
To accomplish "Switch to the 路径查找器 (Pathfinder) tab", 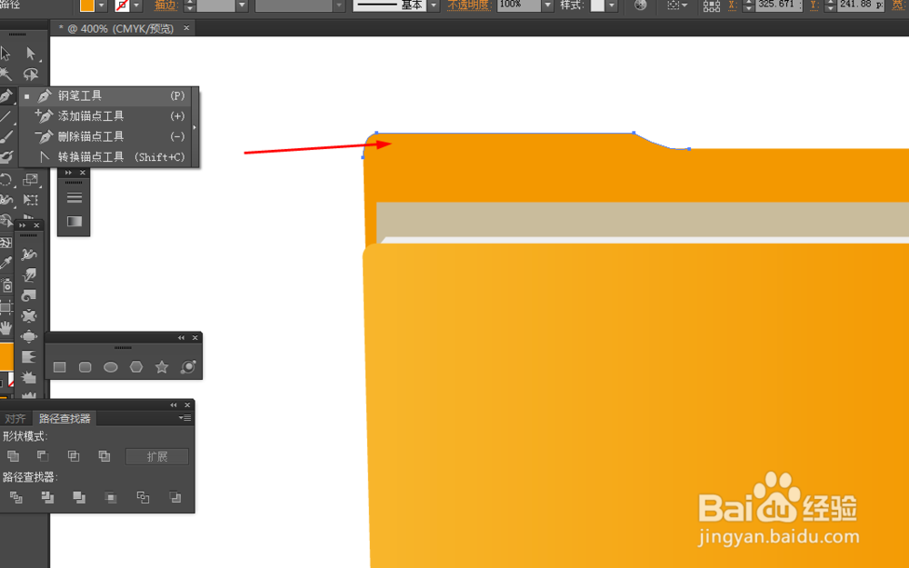I will 65,418.
